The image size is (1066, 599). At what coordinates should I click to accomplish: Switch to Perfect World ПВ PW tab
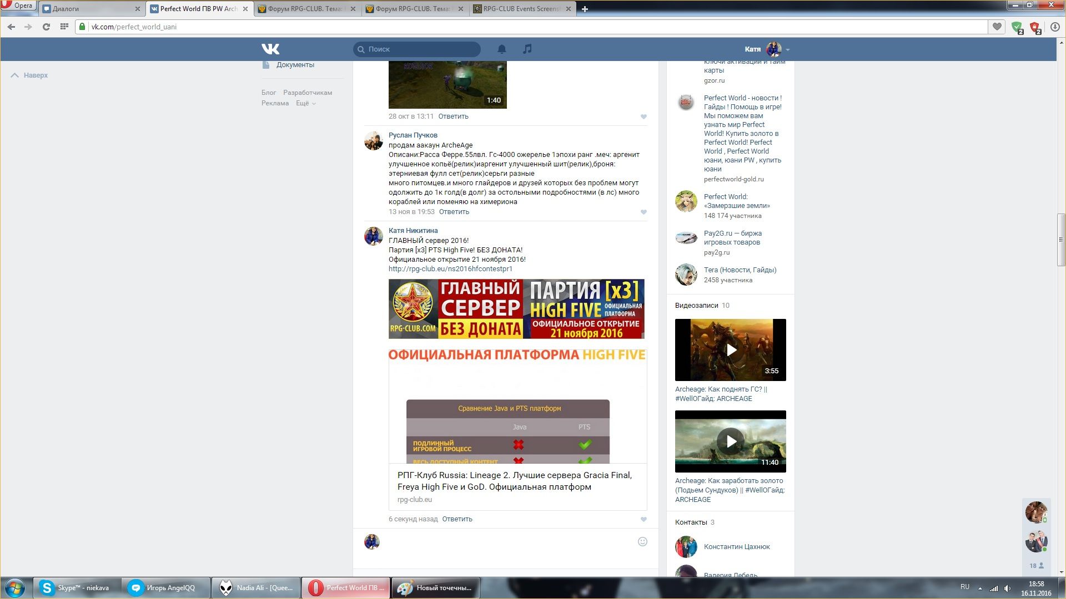[200, 8]
